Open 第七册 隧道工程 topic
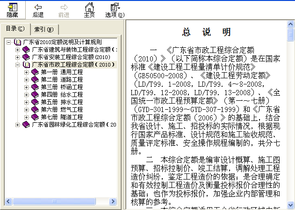This screenshot has width=295, height=210. (62, 117)
